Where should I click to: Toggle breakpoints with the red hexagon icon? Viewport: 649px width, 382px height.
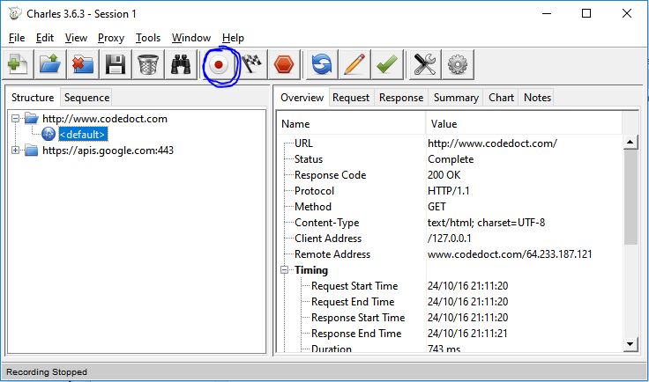[284, 64]
